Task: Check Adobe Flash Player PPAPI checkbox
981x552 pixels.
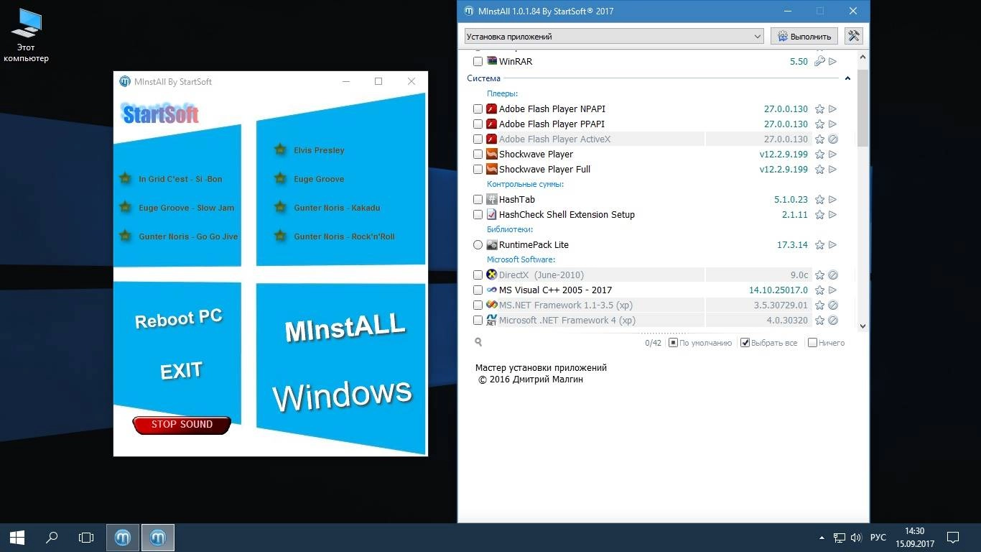Action: 478,124
